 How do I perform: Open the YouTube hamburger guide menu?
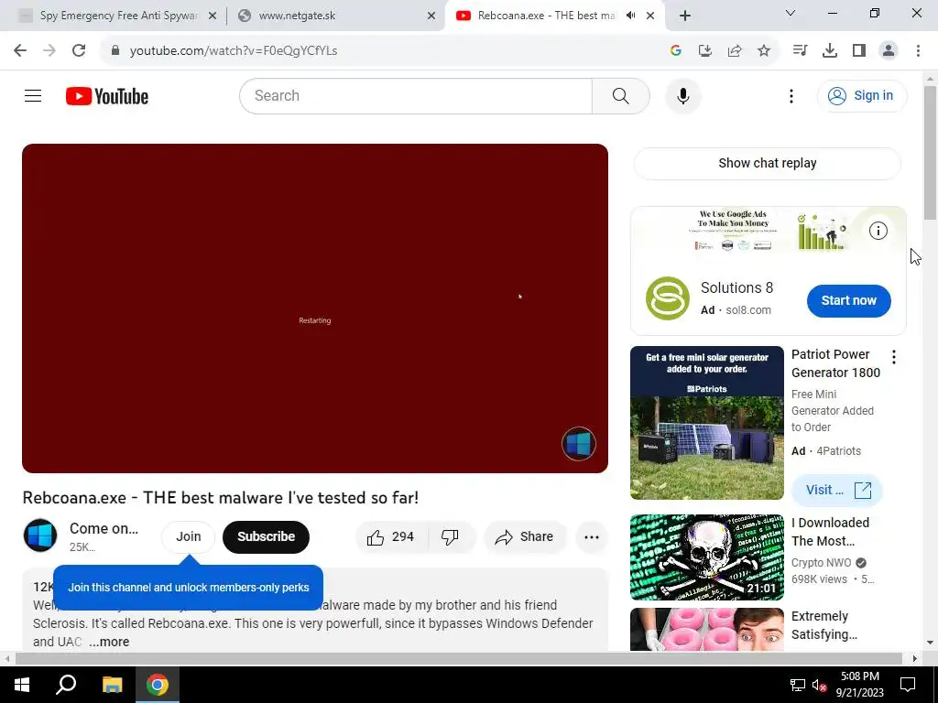33,95
